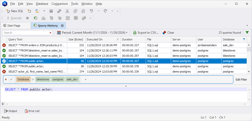Click the sale_dev filter value tag

[x=72, y=79]
